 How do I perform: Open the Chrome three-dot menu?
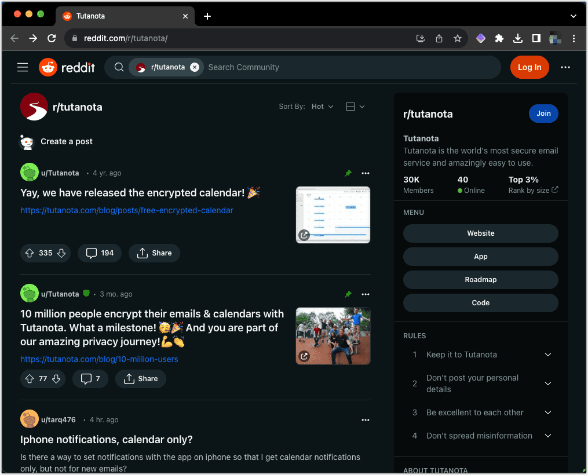tap(574, 38)
